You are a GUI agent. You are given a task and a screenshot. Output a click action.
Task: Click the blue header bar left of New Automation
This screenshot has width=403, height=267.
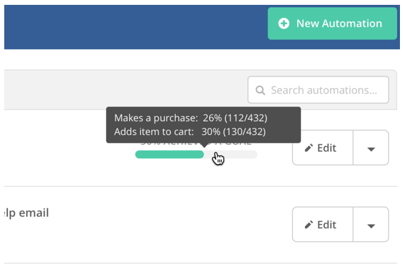(x=134, y=27)
